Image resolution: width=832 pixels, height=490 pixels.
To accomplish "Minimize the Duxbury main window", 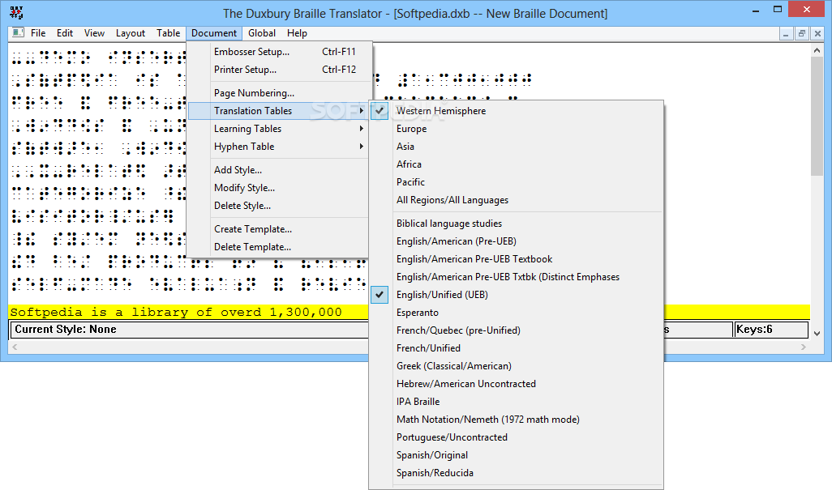I will (x=756, y=10).
